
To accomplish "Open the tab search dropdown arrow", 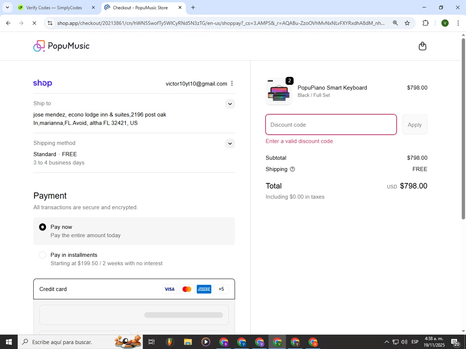I will (x=7, y=7).
